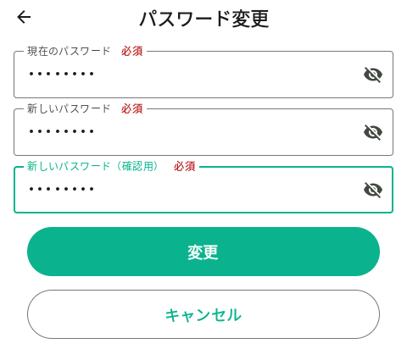Reveal the 新しいパスワード entry with eye icon
Viewport: 407px width, 349px height.
coord(373,132)
